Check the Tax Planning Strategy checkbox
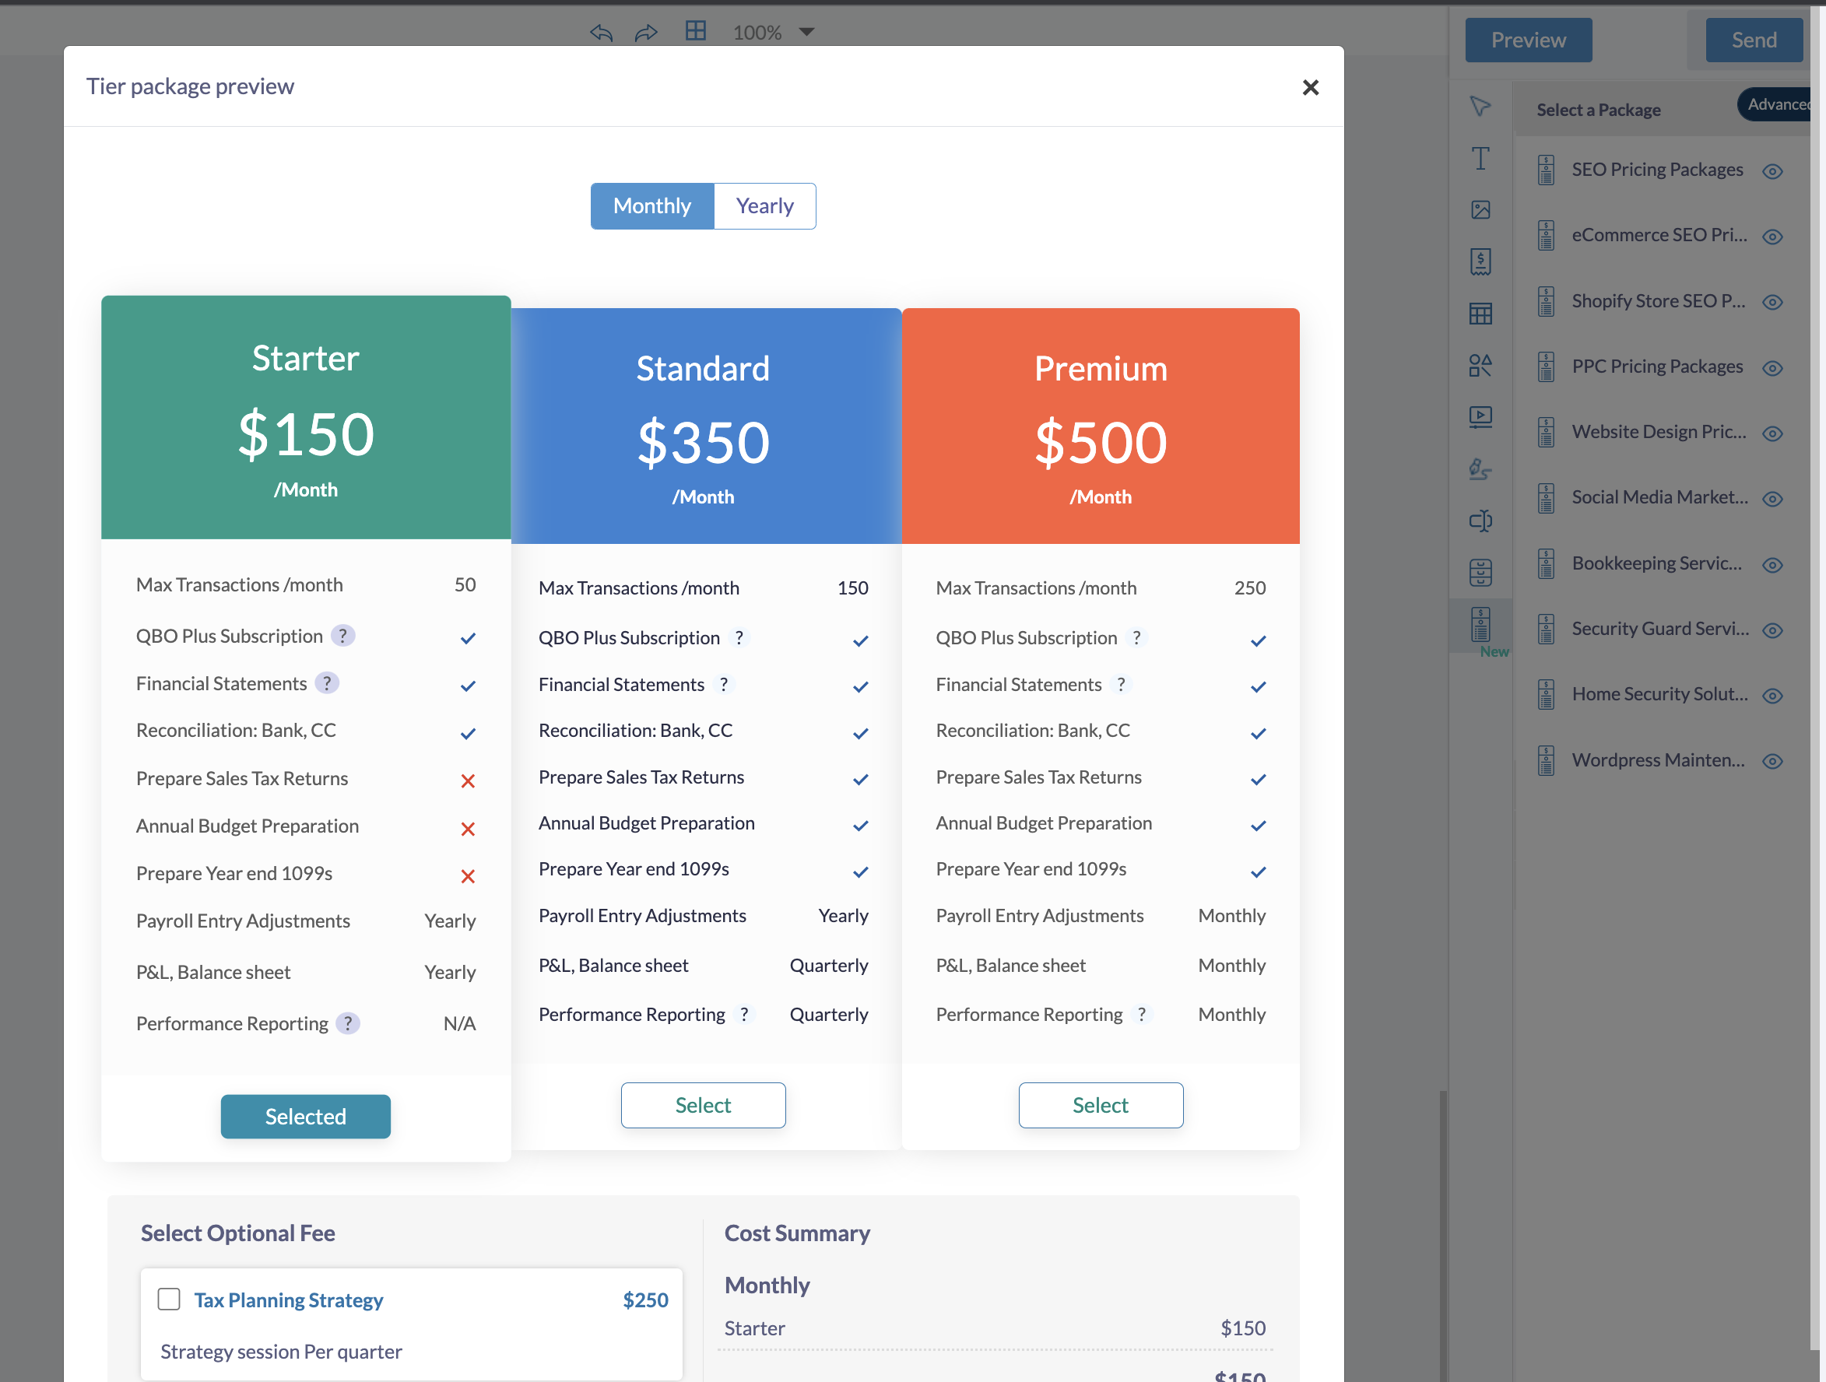 (x=169, y=1299)
